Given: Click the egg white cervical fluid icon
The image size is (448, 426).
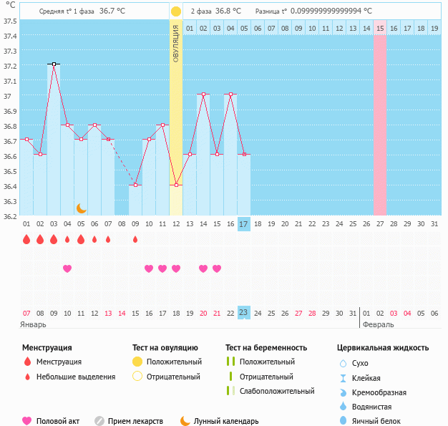Looking at the screenshot, I should pyautogui.click(x=343, y=421).
